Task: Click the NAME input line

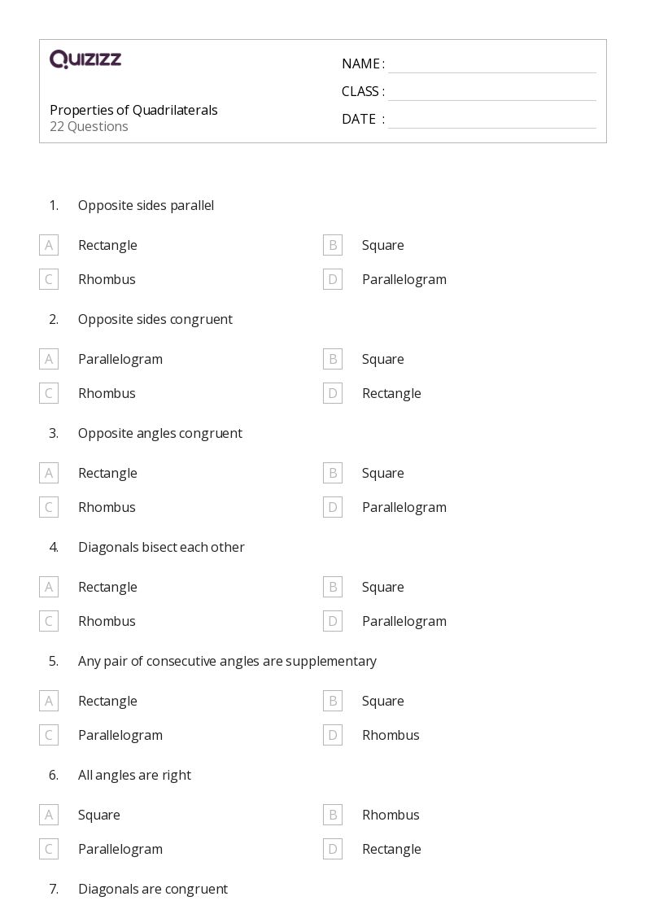Action: coord(491,64)
